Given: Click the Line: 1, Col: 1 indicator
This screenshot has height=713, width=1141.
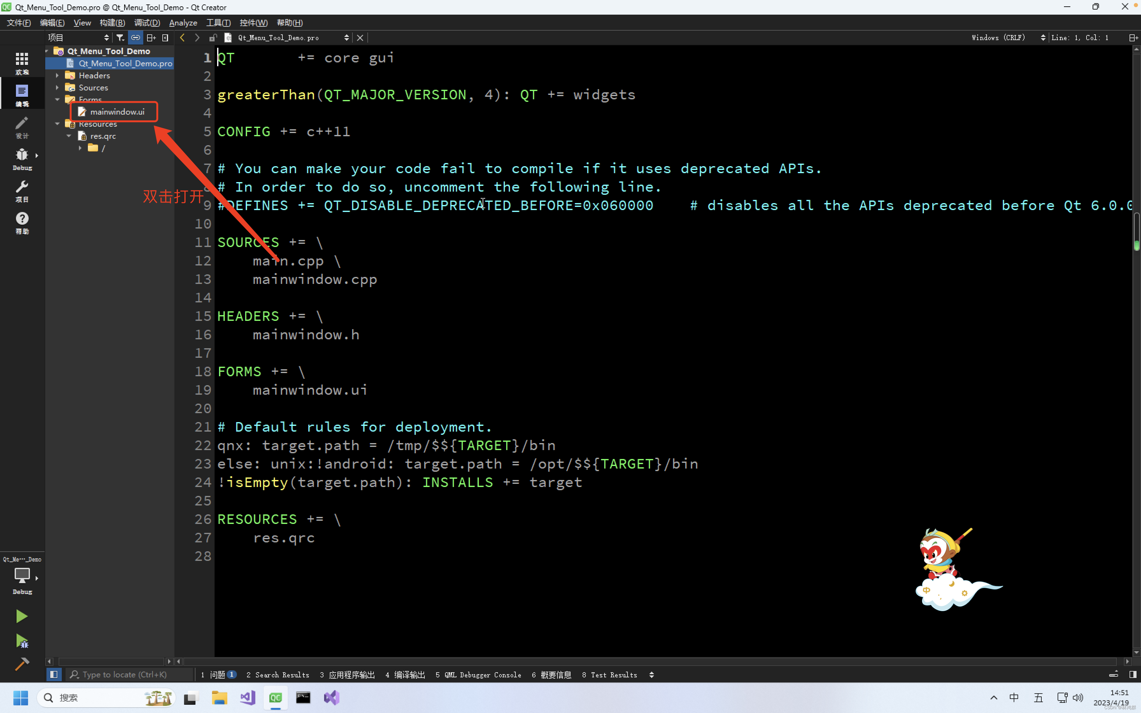Looking at the screenshot, I should click(1080, 38).
